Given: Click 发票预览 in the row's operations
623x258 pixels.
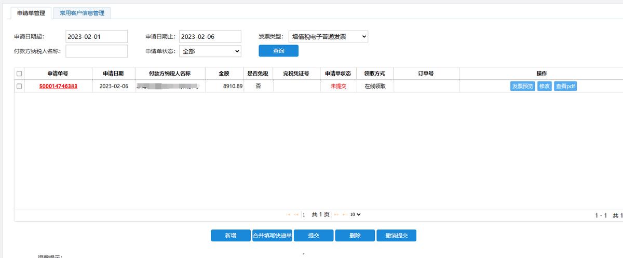Looking at the screenshot, I should tap(522, 87).
